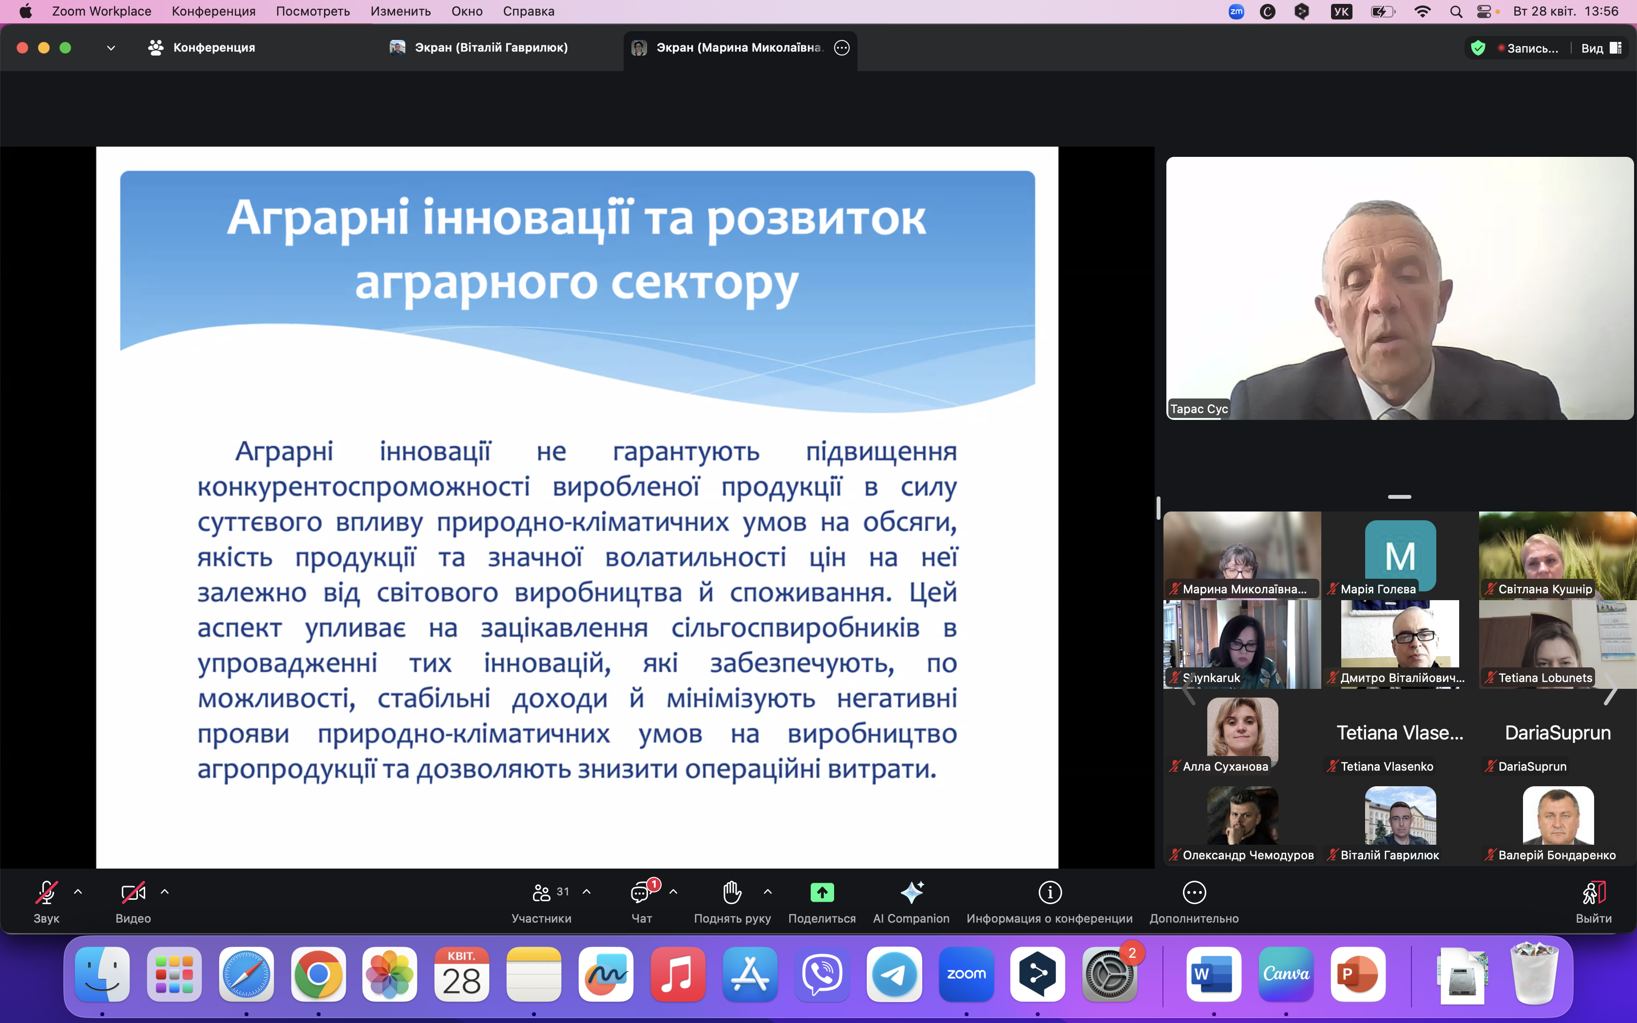
Task: Open the Chat panel with unread badge
Action: coord(641,892)
